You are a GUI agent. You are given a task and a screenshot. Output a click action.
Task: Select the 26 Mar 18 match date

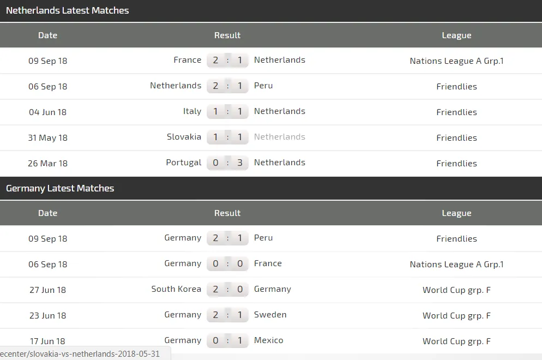click(47, 164)
